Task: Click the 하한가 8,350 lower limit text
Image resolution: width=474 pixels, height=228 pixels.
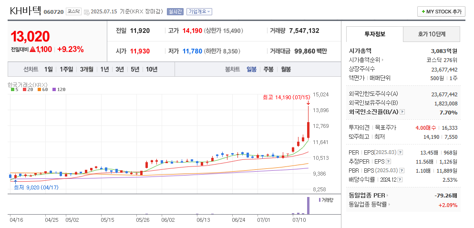Action: click(222, 51)
